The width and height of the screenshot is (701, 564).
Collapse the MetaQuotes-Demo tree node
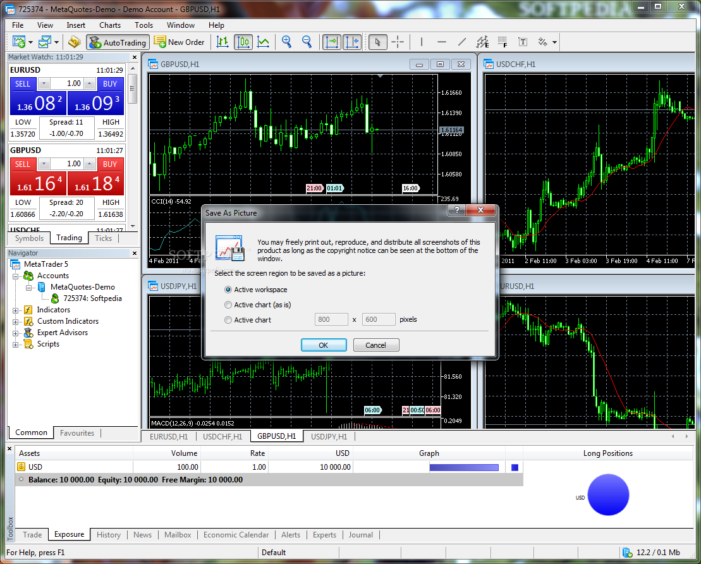tap(28, 288)
